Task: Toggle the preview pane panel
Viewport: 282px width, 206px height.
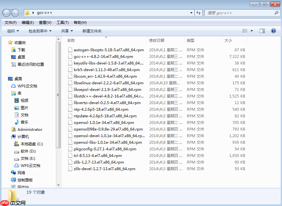Action: click(263, 31)
